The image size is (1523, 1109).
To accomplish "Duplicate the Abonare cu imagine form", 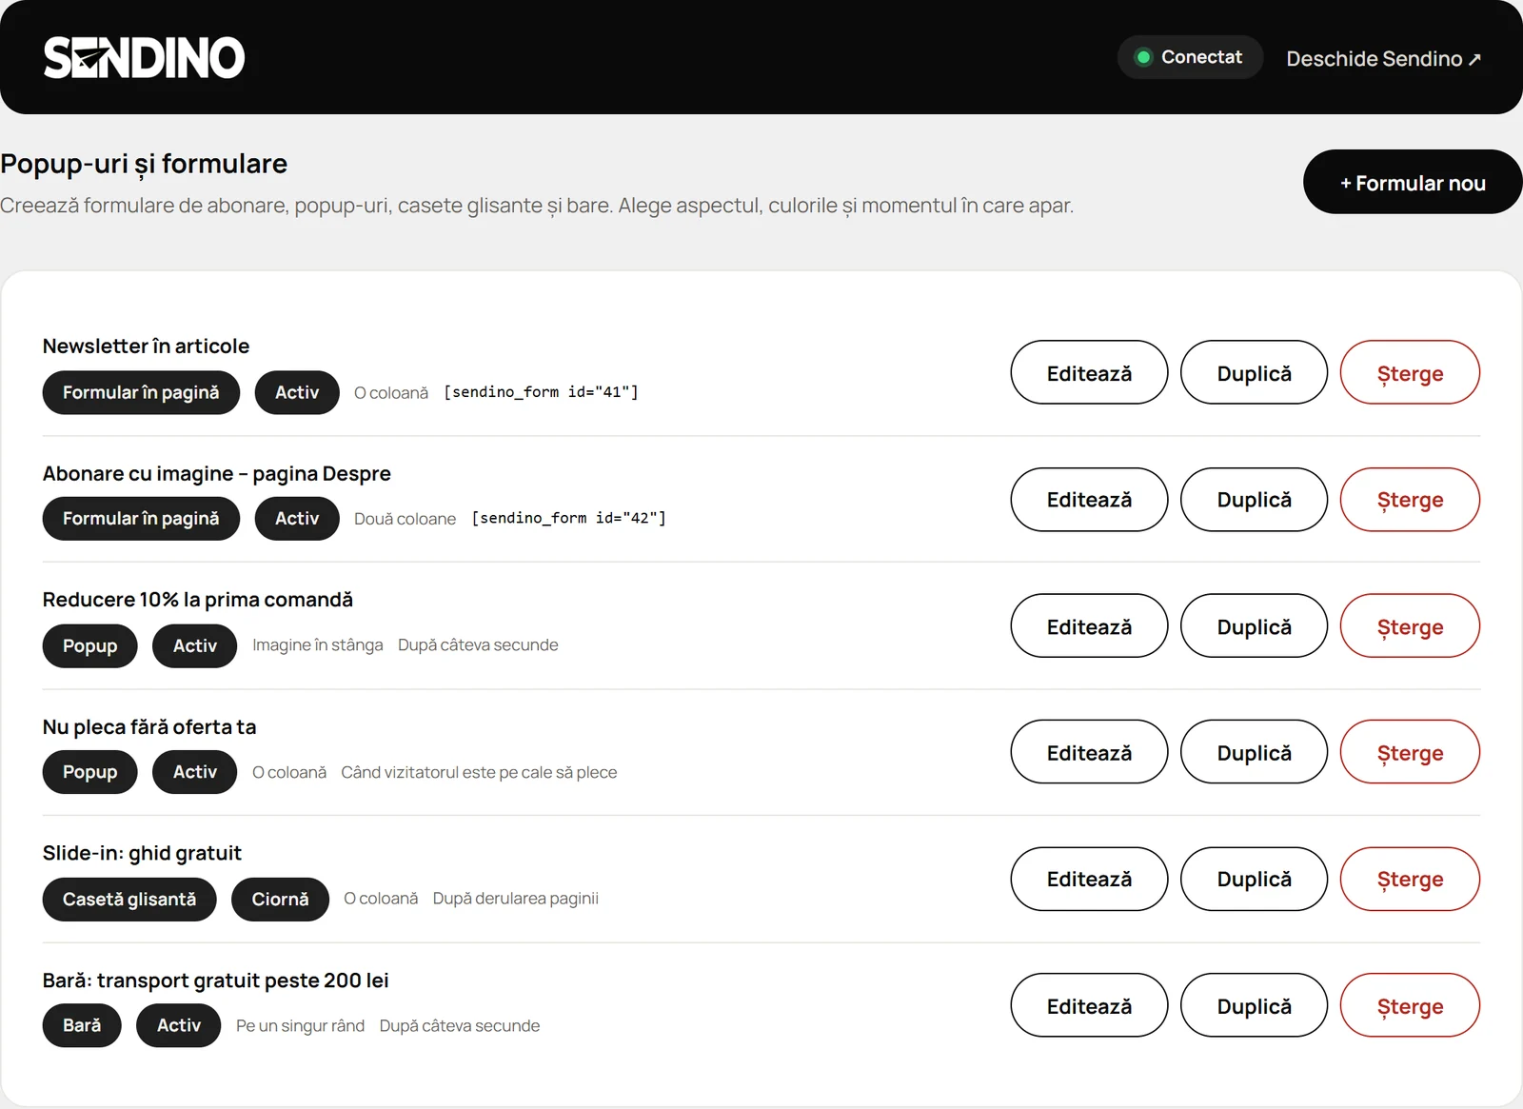I will point(1254,500).
